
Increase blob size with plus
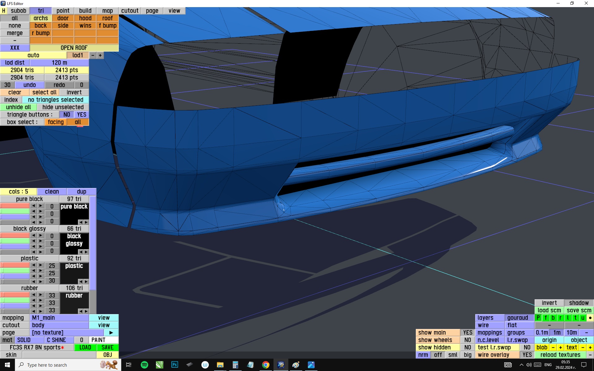560,348
